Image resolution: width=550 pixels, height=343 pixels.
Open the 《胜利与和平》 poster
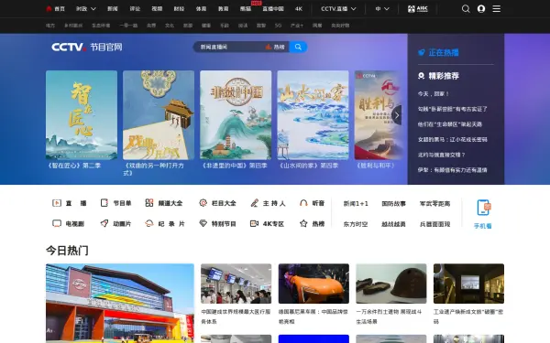378,115
